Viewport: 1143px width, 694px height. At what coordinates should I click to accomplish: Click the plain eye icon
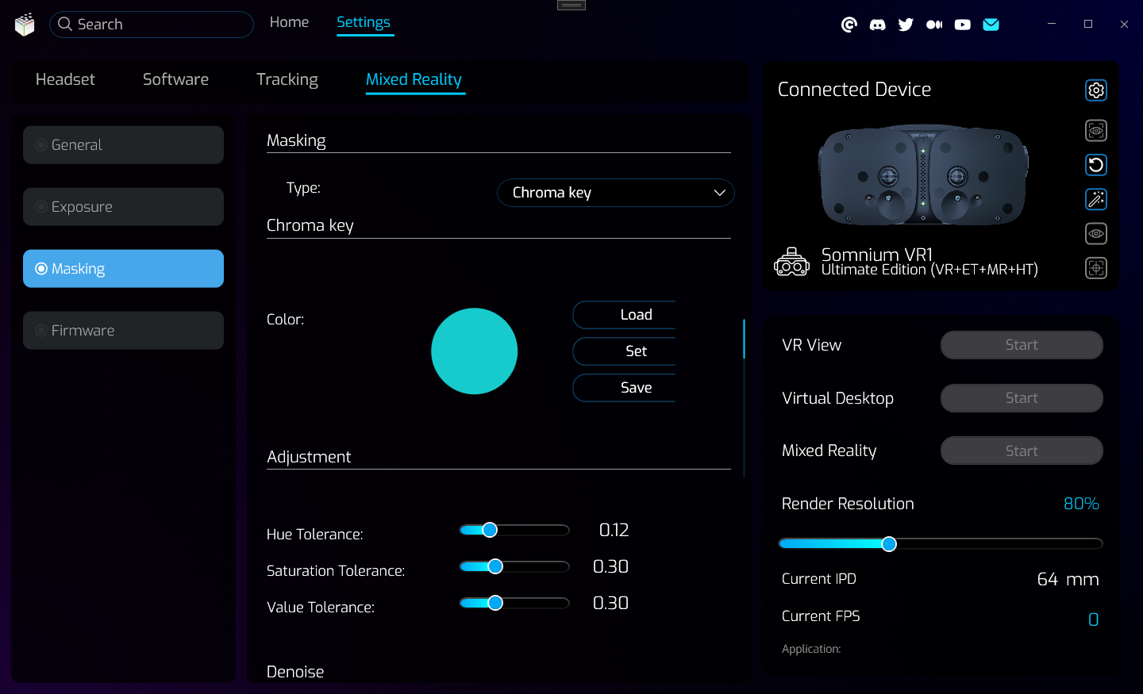[x=1096, y=233]
